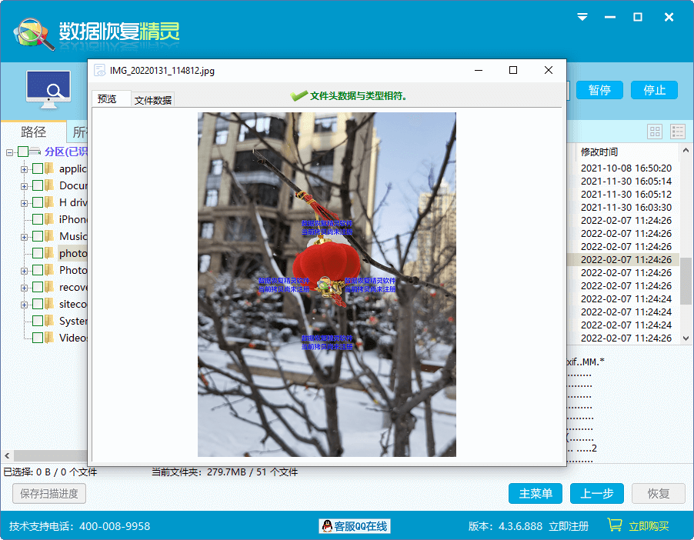Image resolution: width=694 pixels, height=540 pixels.
Task: Collapse the partition root node
Action: [x=9, y=153]
